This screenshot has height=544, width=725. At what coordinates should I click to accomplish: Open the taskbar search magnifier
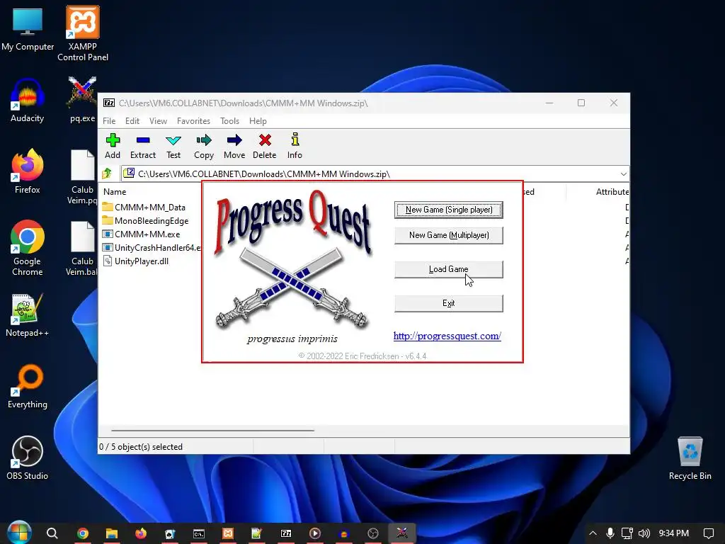pos(52,533)
